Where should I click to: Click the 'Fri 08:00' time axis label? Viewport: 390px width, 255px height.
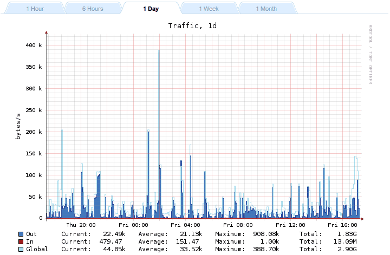point(238,225)
